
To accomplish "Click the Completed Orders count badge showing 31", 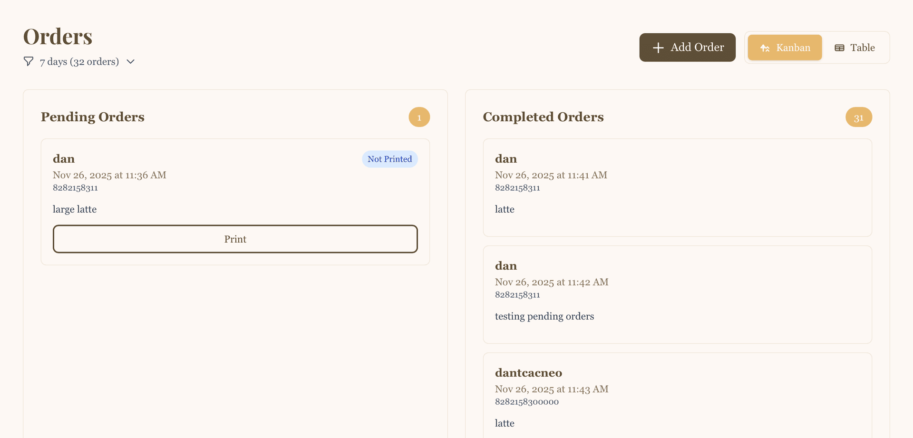I will click(858, 117).
